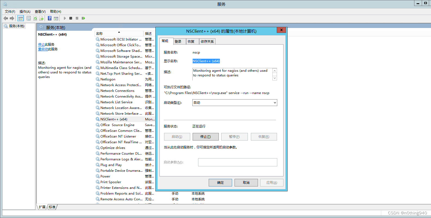Select Portable Device Enumerator service row
This screenshot has height=218, width=431.
(125, 170)
